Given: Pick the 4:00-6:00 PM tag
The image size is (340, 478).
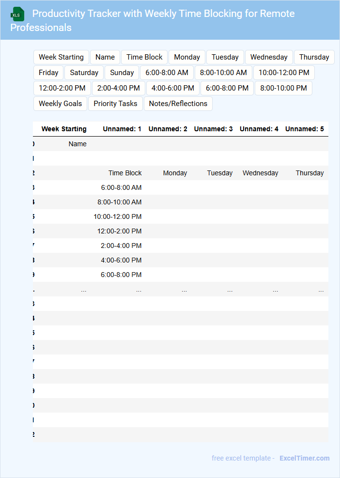Looking at the screenshot, I should [x=173, y=88].
